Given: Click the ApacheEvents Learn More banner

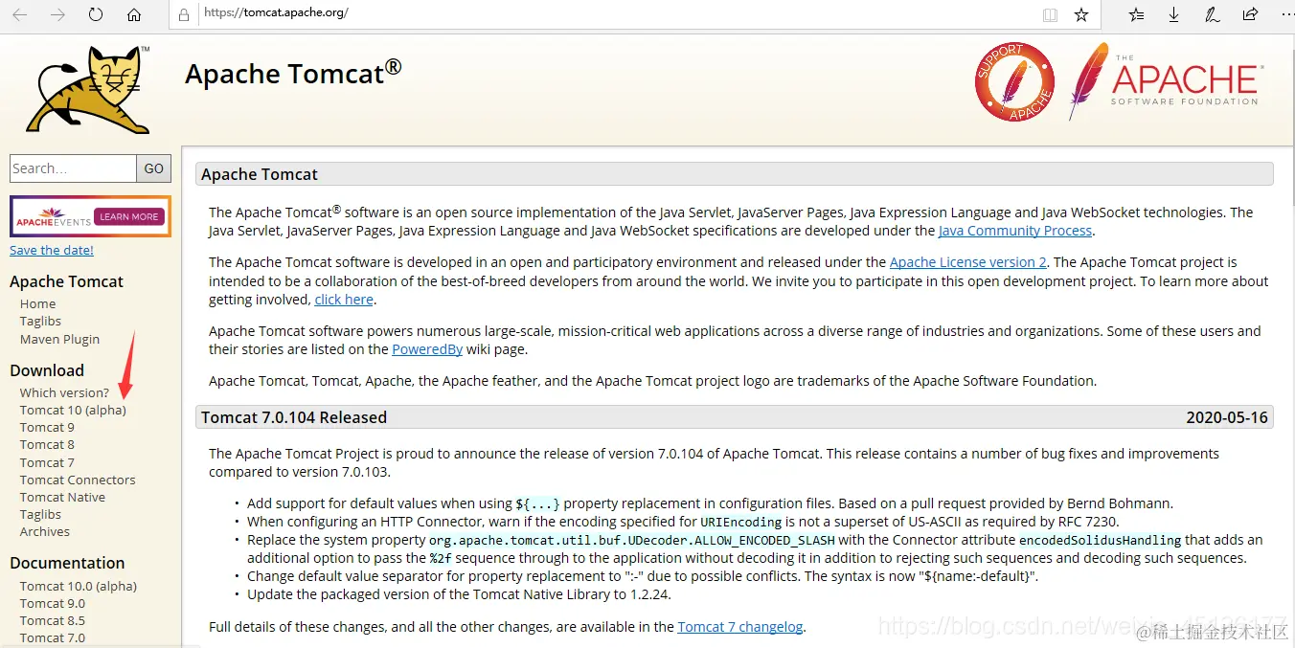Looking at the screenshot, I should [x=90, y=216].
